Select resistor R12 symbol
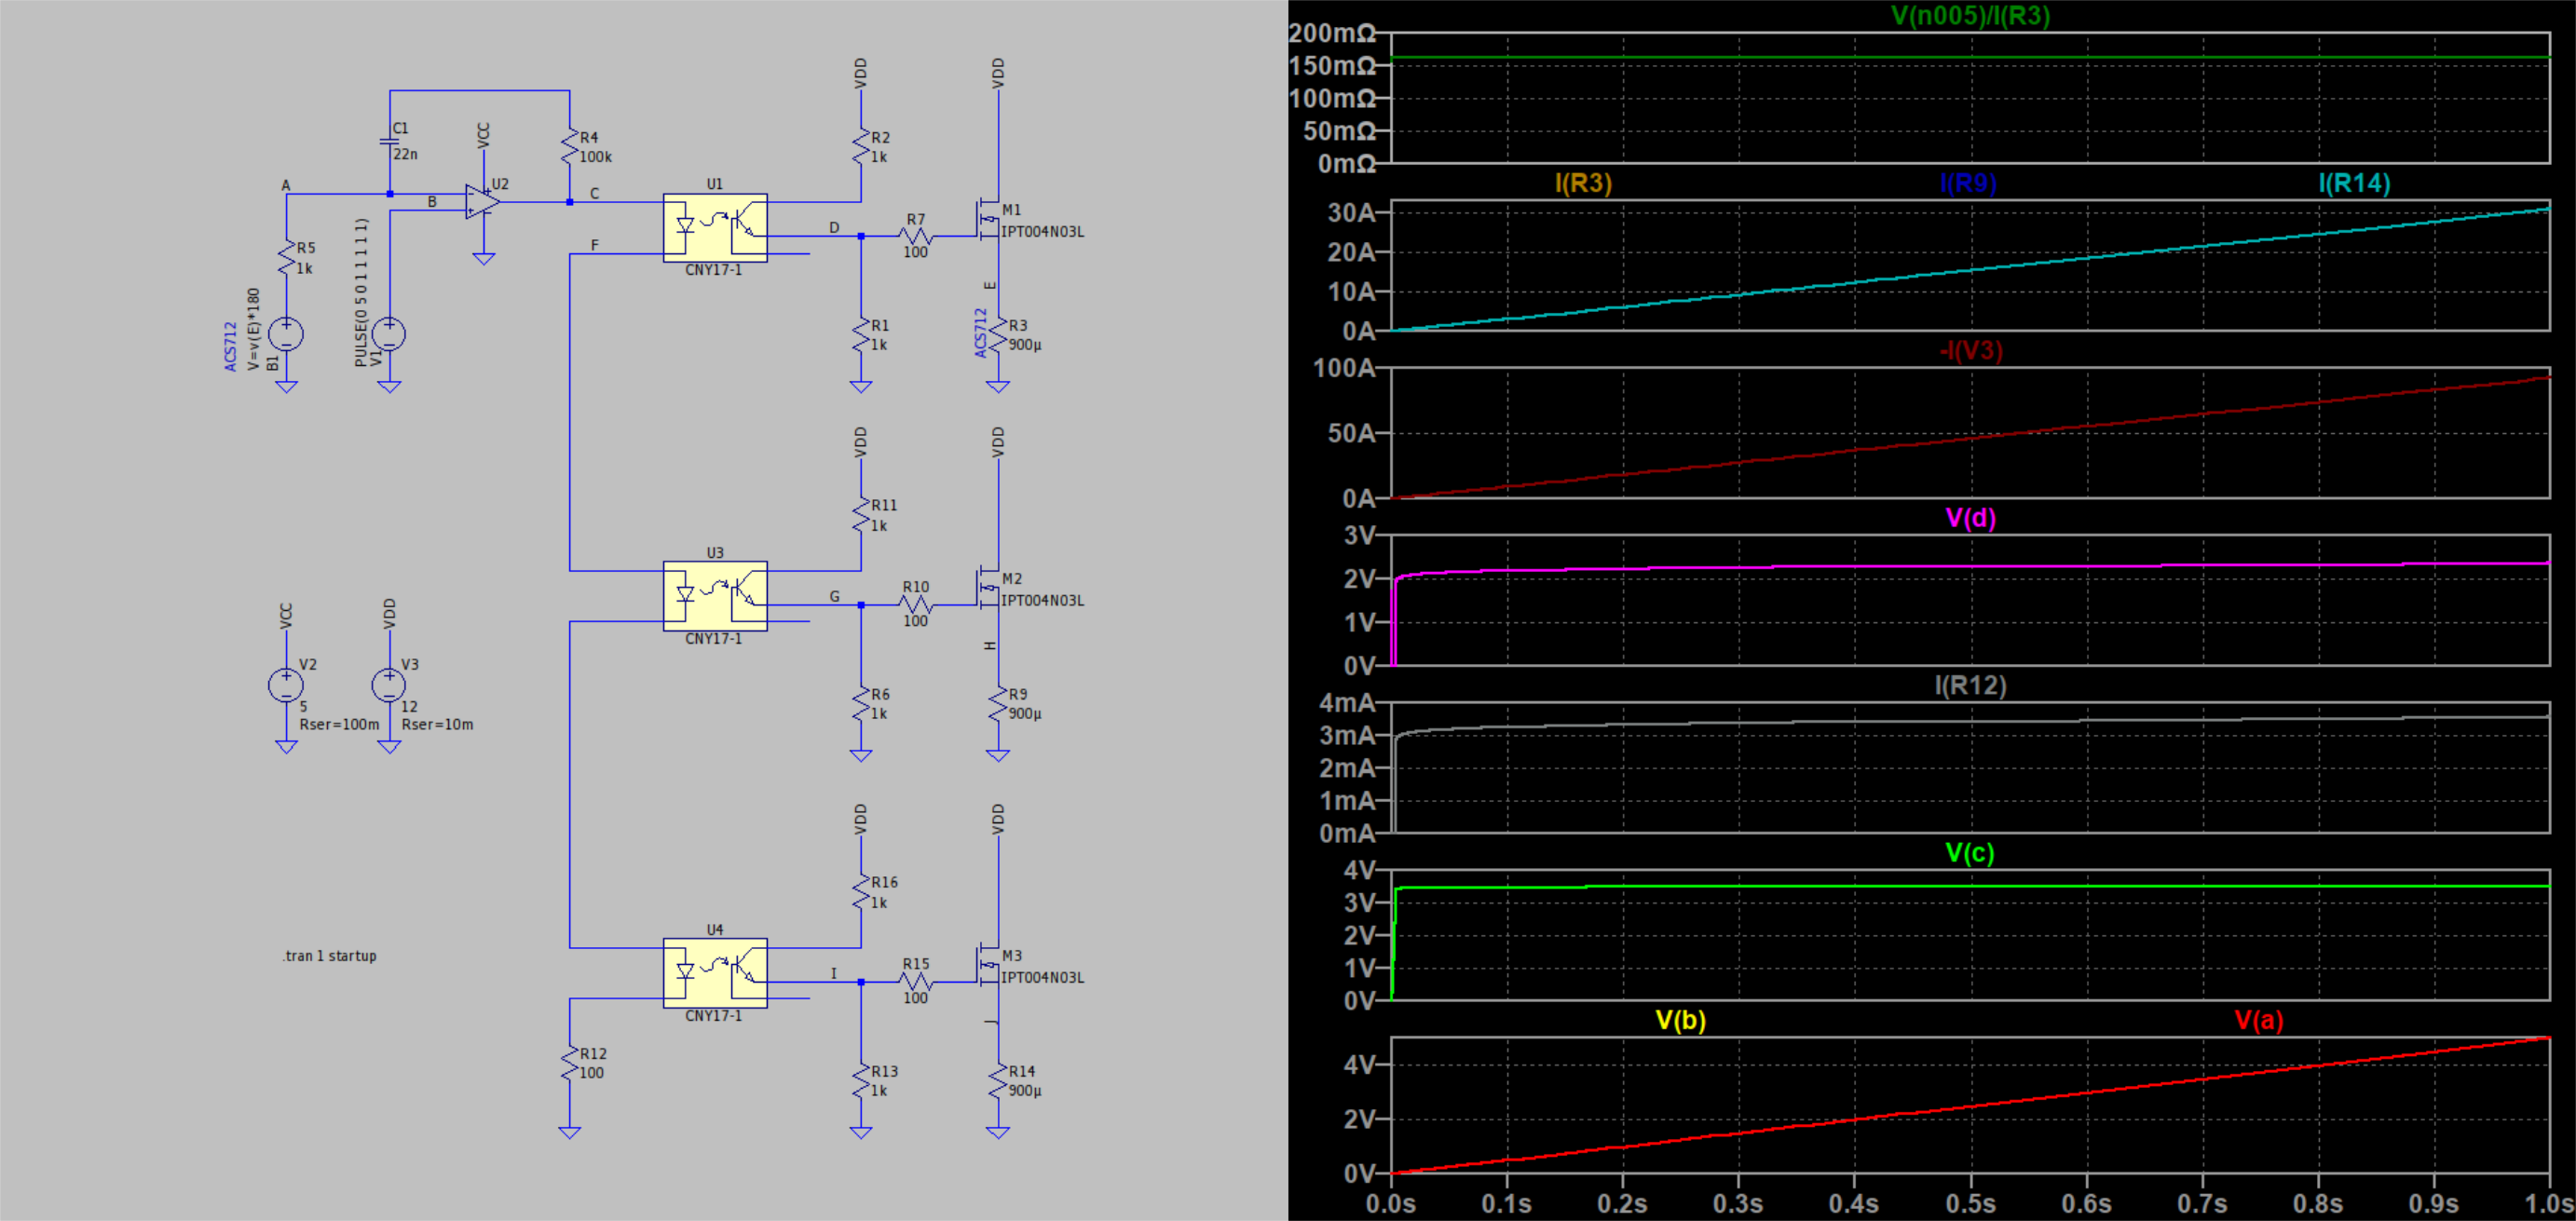The width and height of the screenshot is (2576, 1221). point(570,1063)
